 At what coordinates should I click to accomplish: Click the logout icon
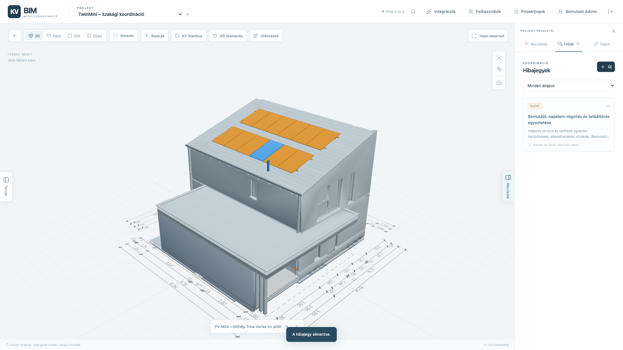(x=610, y=12)
